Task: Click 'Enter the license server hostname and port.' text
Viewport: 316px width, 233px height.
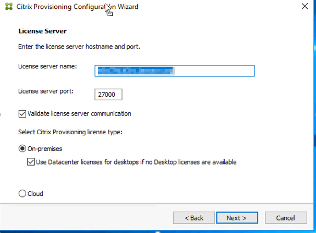Action: point(79,46)
